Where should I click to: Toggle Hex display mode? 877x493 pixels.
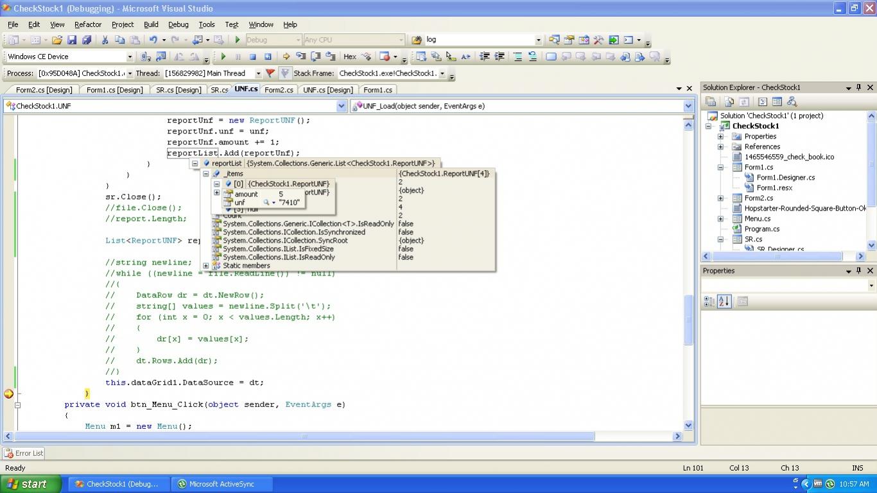[x=350, y=56]
